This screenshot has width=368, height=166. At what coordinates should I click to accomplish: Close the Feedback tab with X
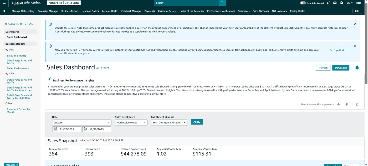tap(17, 165)
